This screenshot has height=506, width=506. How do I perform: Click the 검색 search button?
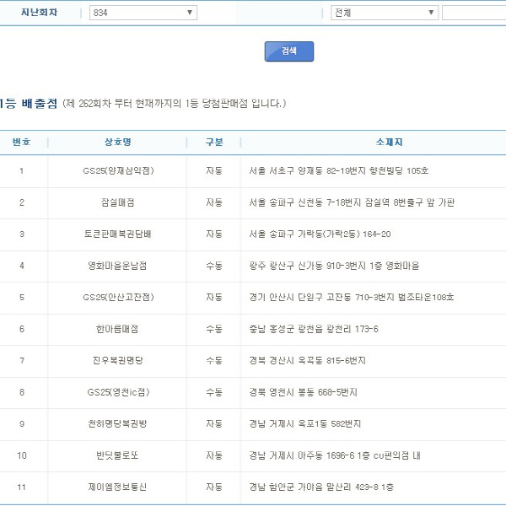point(288,51)
